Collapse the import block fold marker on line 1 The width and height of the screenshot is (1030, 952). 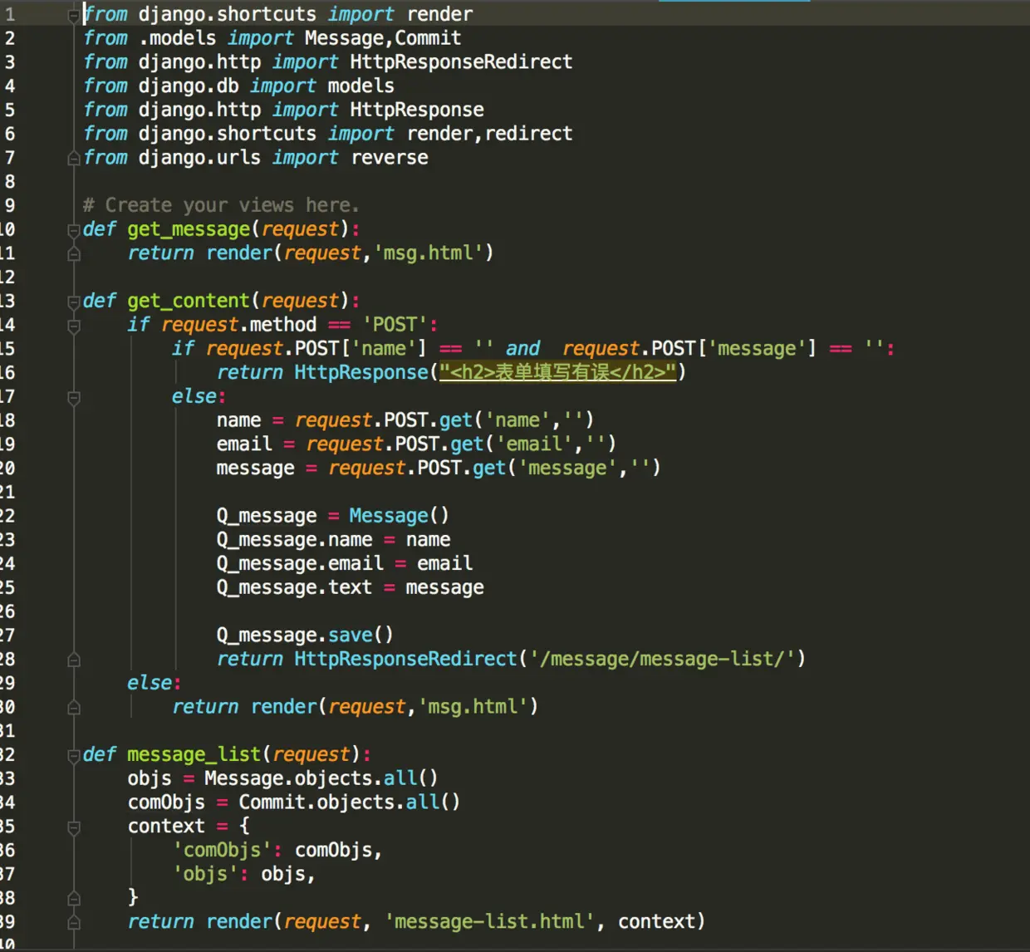click(x=74, y=15)
